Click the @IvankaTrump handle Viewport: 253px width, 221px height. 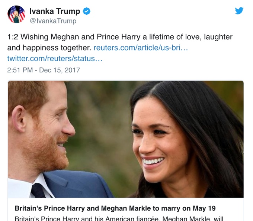pos(53,21)
